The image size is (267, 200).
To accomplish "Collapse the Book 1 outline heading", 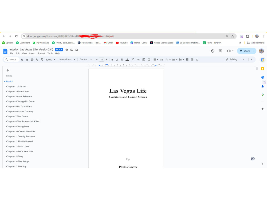I will pos(5,81).
